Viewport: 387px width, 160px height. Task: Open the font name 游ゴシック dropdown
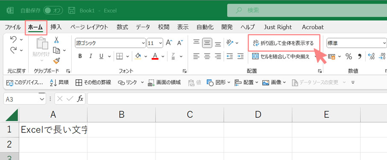click(144, 43)
